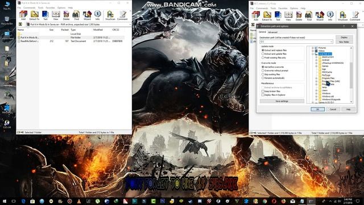Screen dimensions: 364x205
Task: Open Tools menu in left WinRAR window
Action: 40,7
